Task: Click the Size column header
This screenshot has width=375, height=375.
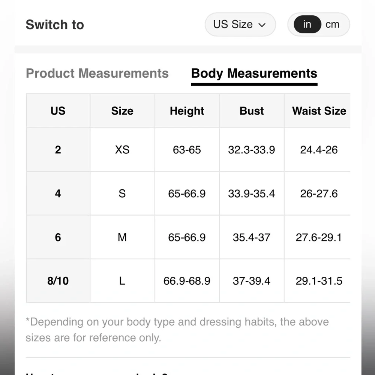Action: point(122,111)
